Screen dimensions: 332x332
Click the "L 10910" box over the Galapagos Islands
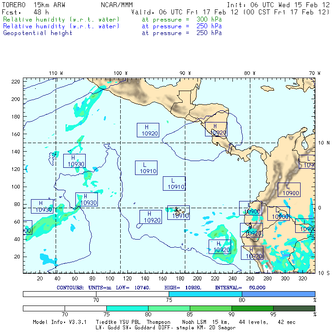pos(179,212)
